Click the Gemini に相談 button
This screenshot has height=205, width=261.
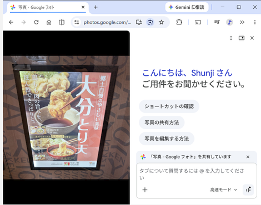coord(187,7)
